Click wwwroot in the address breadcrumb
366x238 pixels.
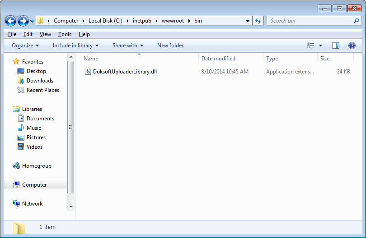coord(173,21)
